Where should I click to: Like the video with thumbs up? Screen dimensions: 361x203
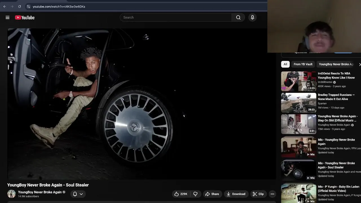180,194
